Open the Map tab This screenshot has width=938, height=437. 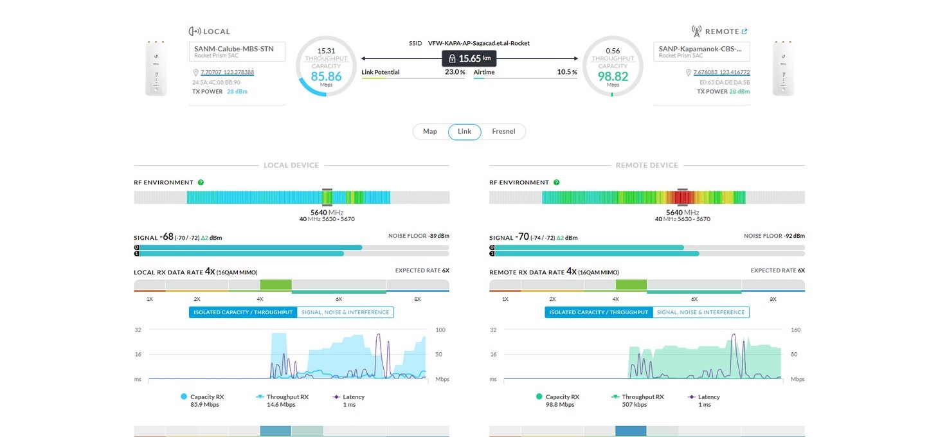coord(430,132)
